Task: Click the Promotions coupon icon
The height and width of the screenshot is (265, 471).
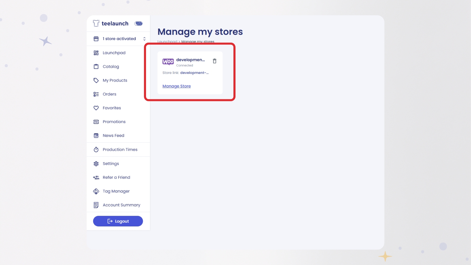Action: click(96, 122)
